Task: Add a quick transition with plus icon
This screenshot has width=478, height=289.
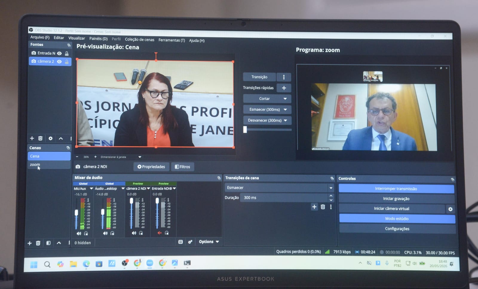Action: point(284,88)
